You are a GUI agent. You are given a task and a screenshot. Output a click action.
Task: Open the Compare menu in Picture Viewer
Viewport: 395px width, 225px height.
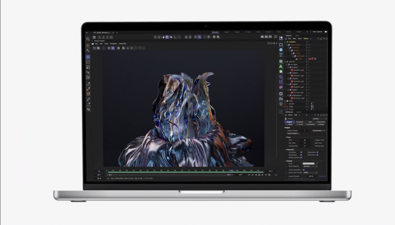coord(113,44)
